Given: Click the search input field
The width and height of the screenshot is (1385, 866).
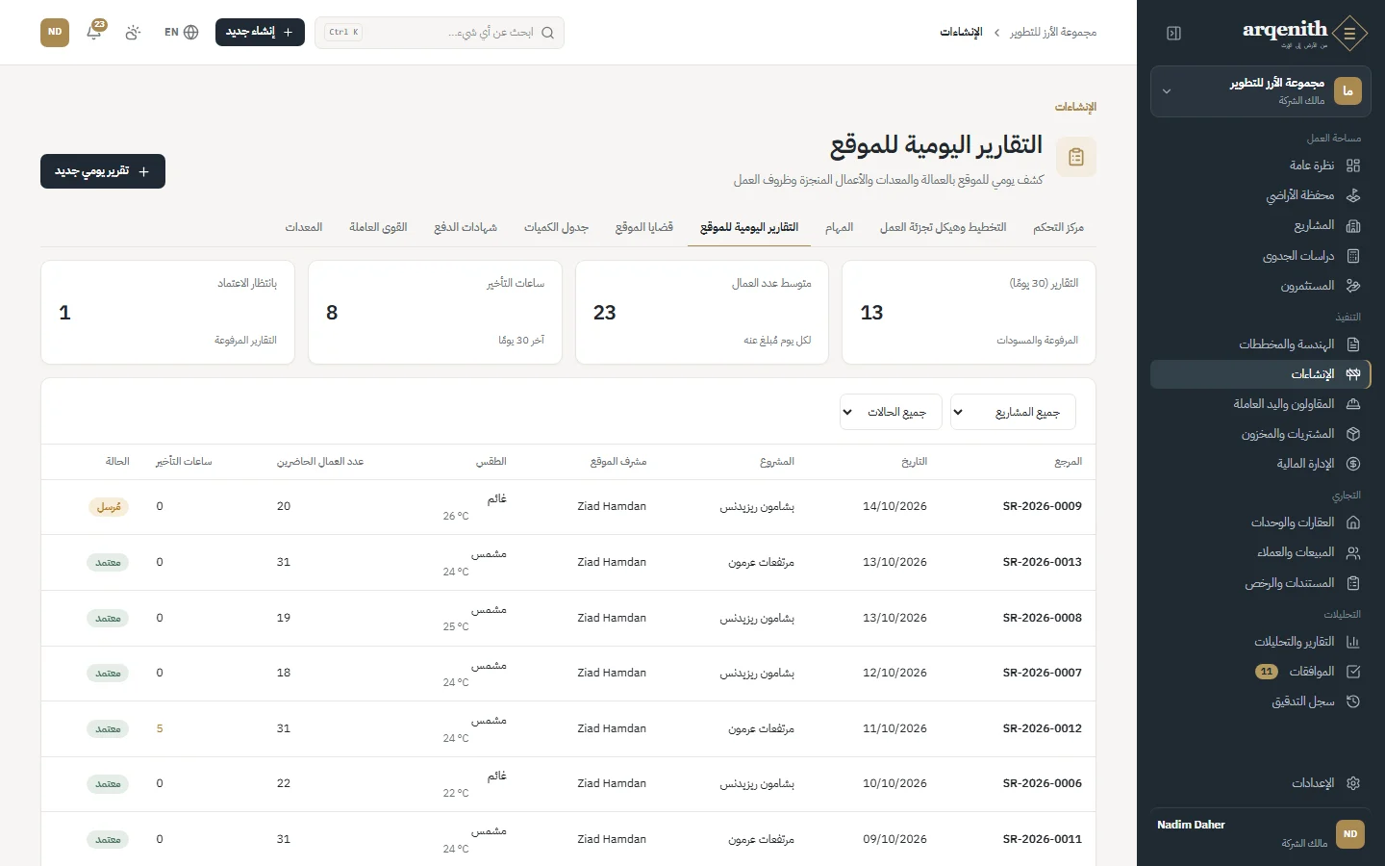Looking at the screenshot, I should click(x=440, y=33).
